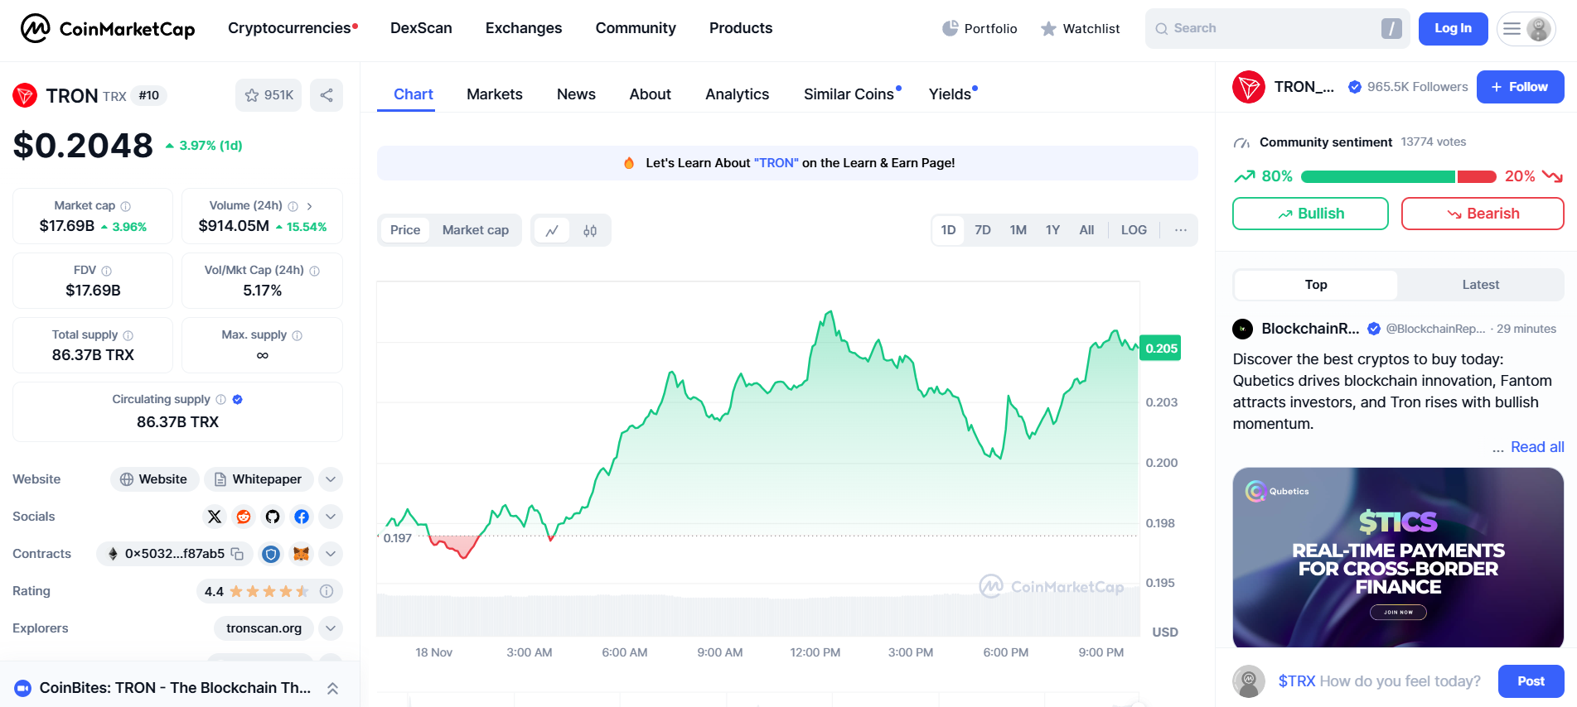Add TRON to watchlist via star button
This screenshot has width=1577, height=707.
pyautogui.click(x=268, y=95)
